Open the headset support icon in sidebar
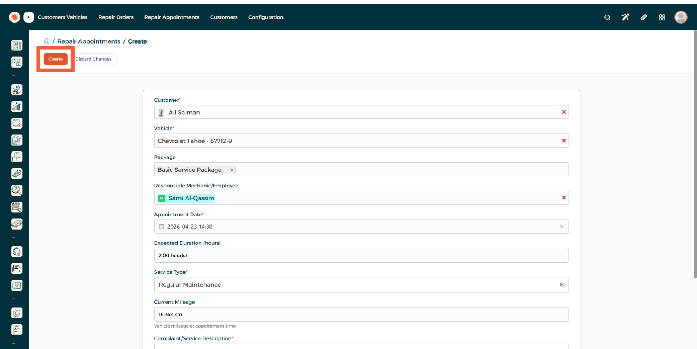Viewport: 697px width, 349px height. click(17, 252)
